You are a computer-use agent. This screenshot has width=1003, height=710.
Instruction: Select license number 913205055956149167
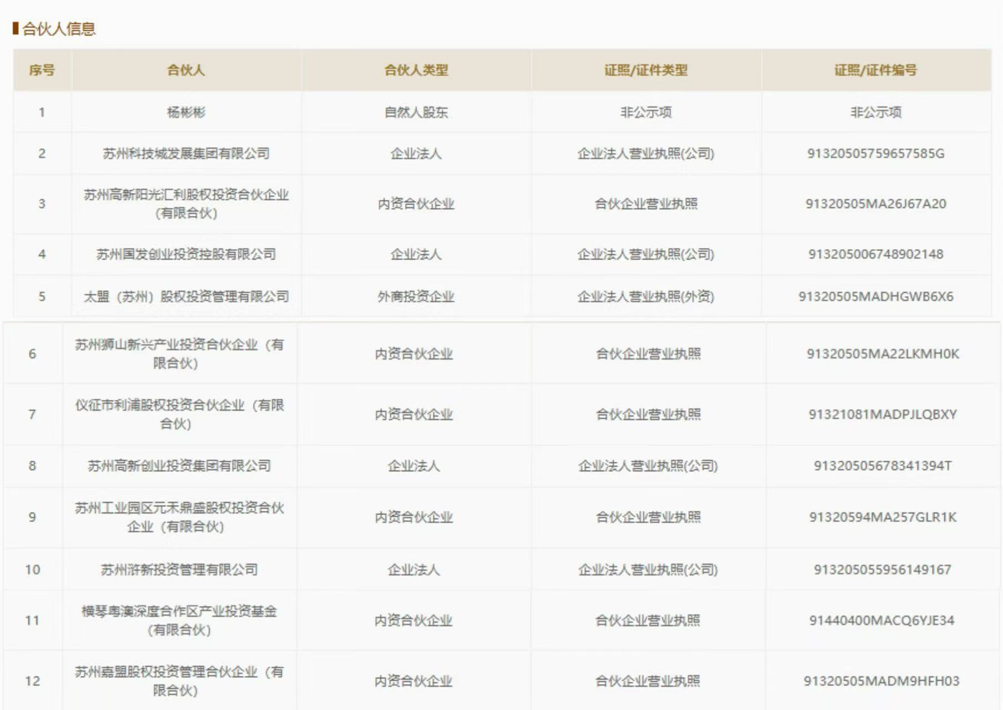(x=883, y=570)
